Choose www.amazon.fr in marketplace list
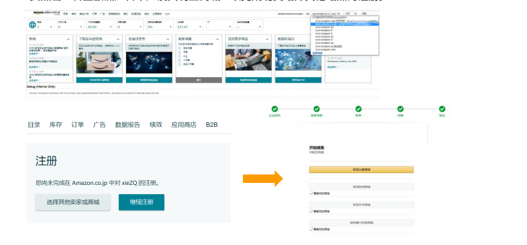This screenshot has width=527, height=245. 324,30
